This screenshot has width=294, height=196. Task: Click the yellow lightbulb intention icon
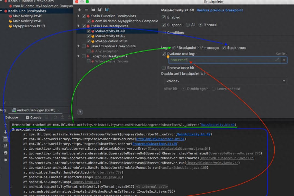coord(168,57)
